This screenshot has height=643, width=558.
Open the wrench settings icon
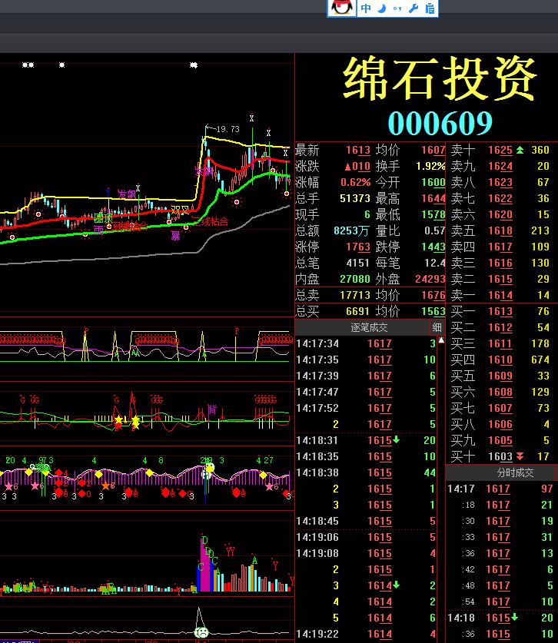pos(414,8)
